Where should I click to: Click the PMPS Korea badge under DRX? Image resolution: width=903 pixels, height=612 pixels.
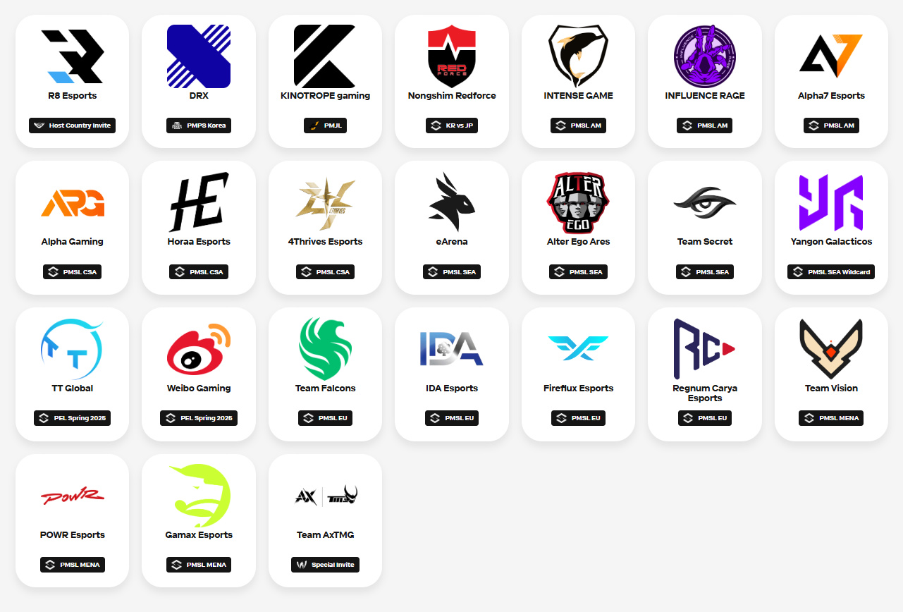[x=199, y=126]
